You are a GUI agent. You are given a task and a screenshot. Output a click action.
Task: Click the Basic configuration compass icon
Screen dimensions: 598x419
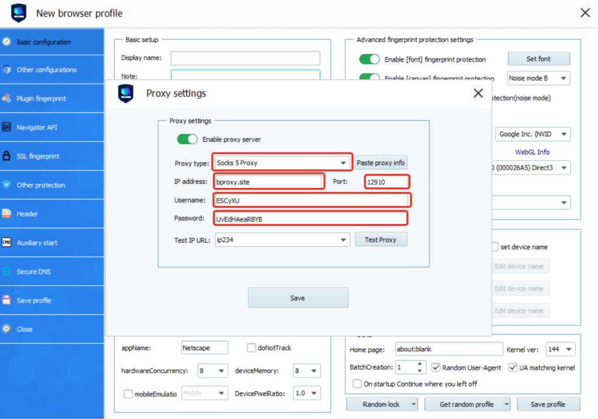[6, 42]
